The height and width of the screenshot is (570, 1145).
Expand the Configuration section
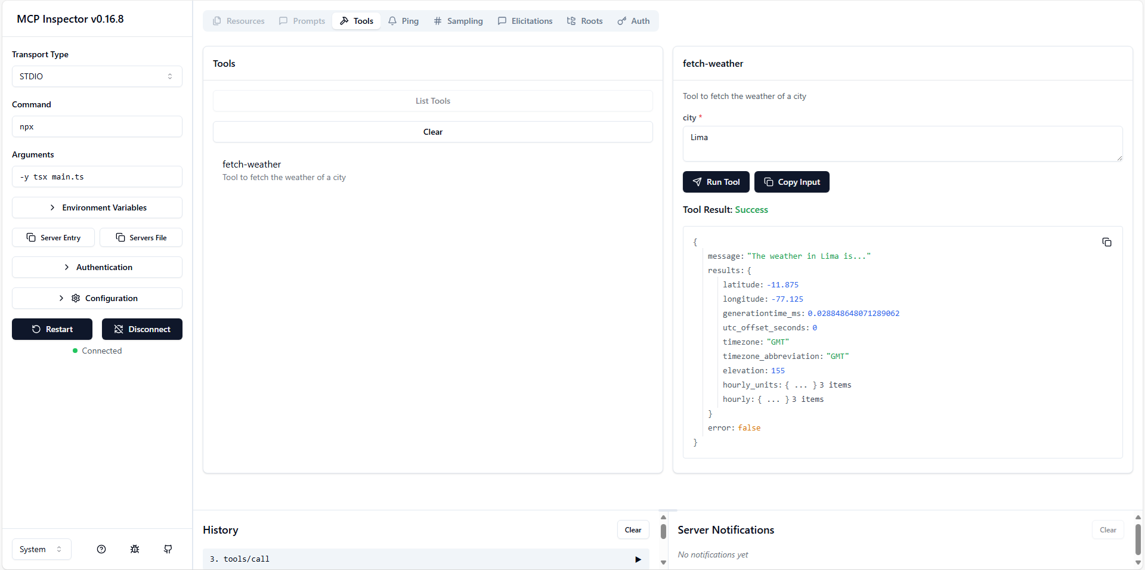click(97, 298)
